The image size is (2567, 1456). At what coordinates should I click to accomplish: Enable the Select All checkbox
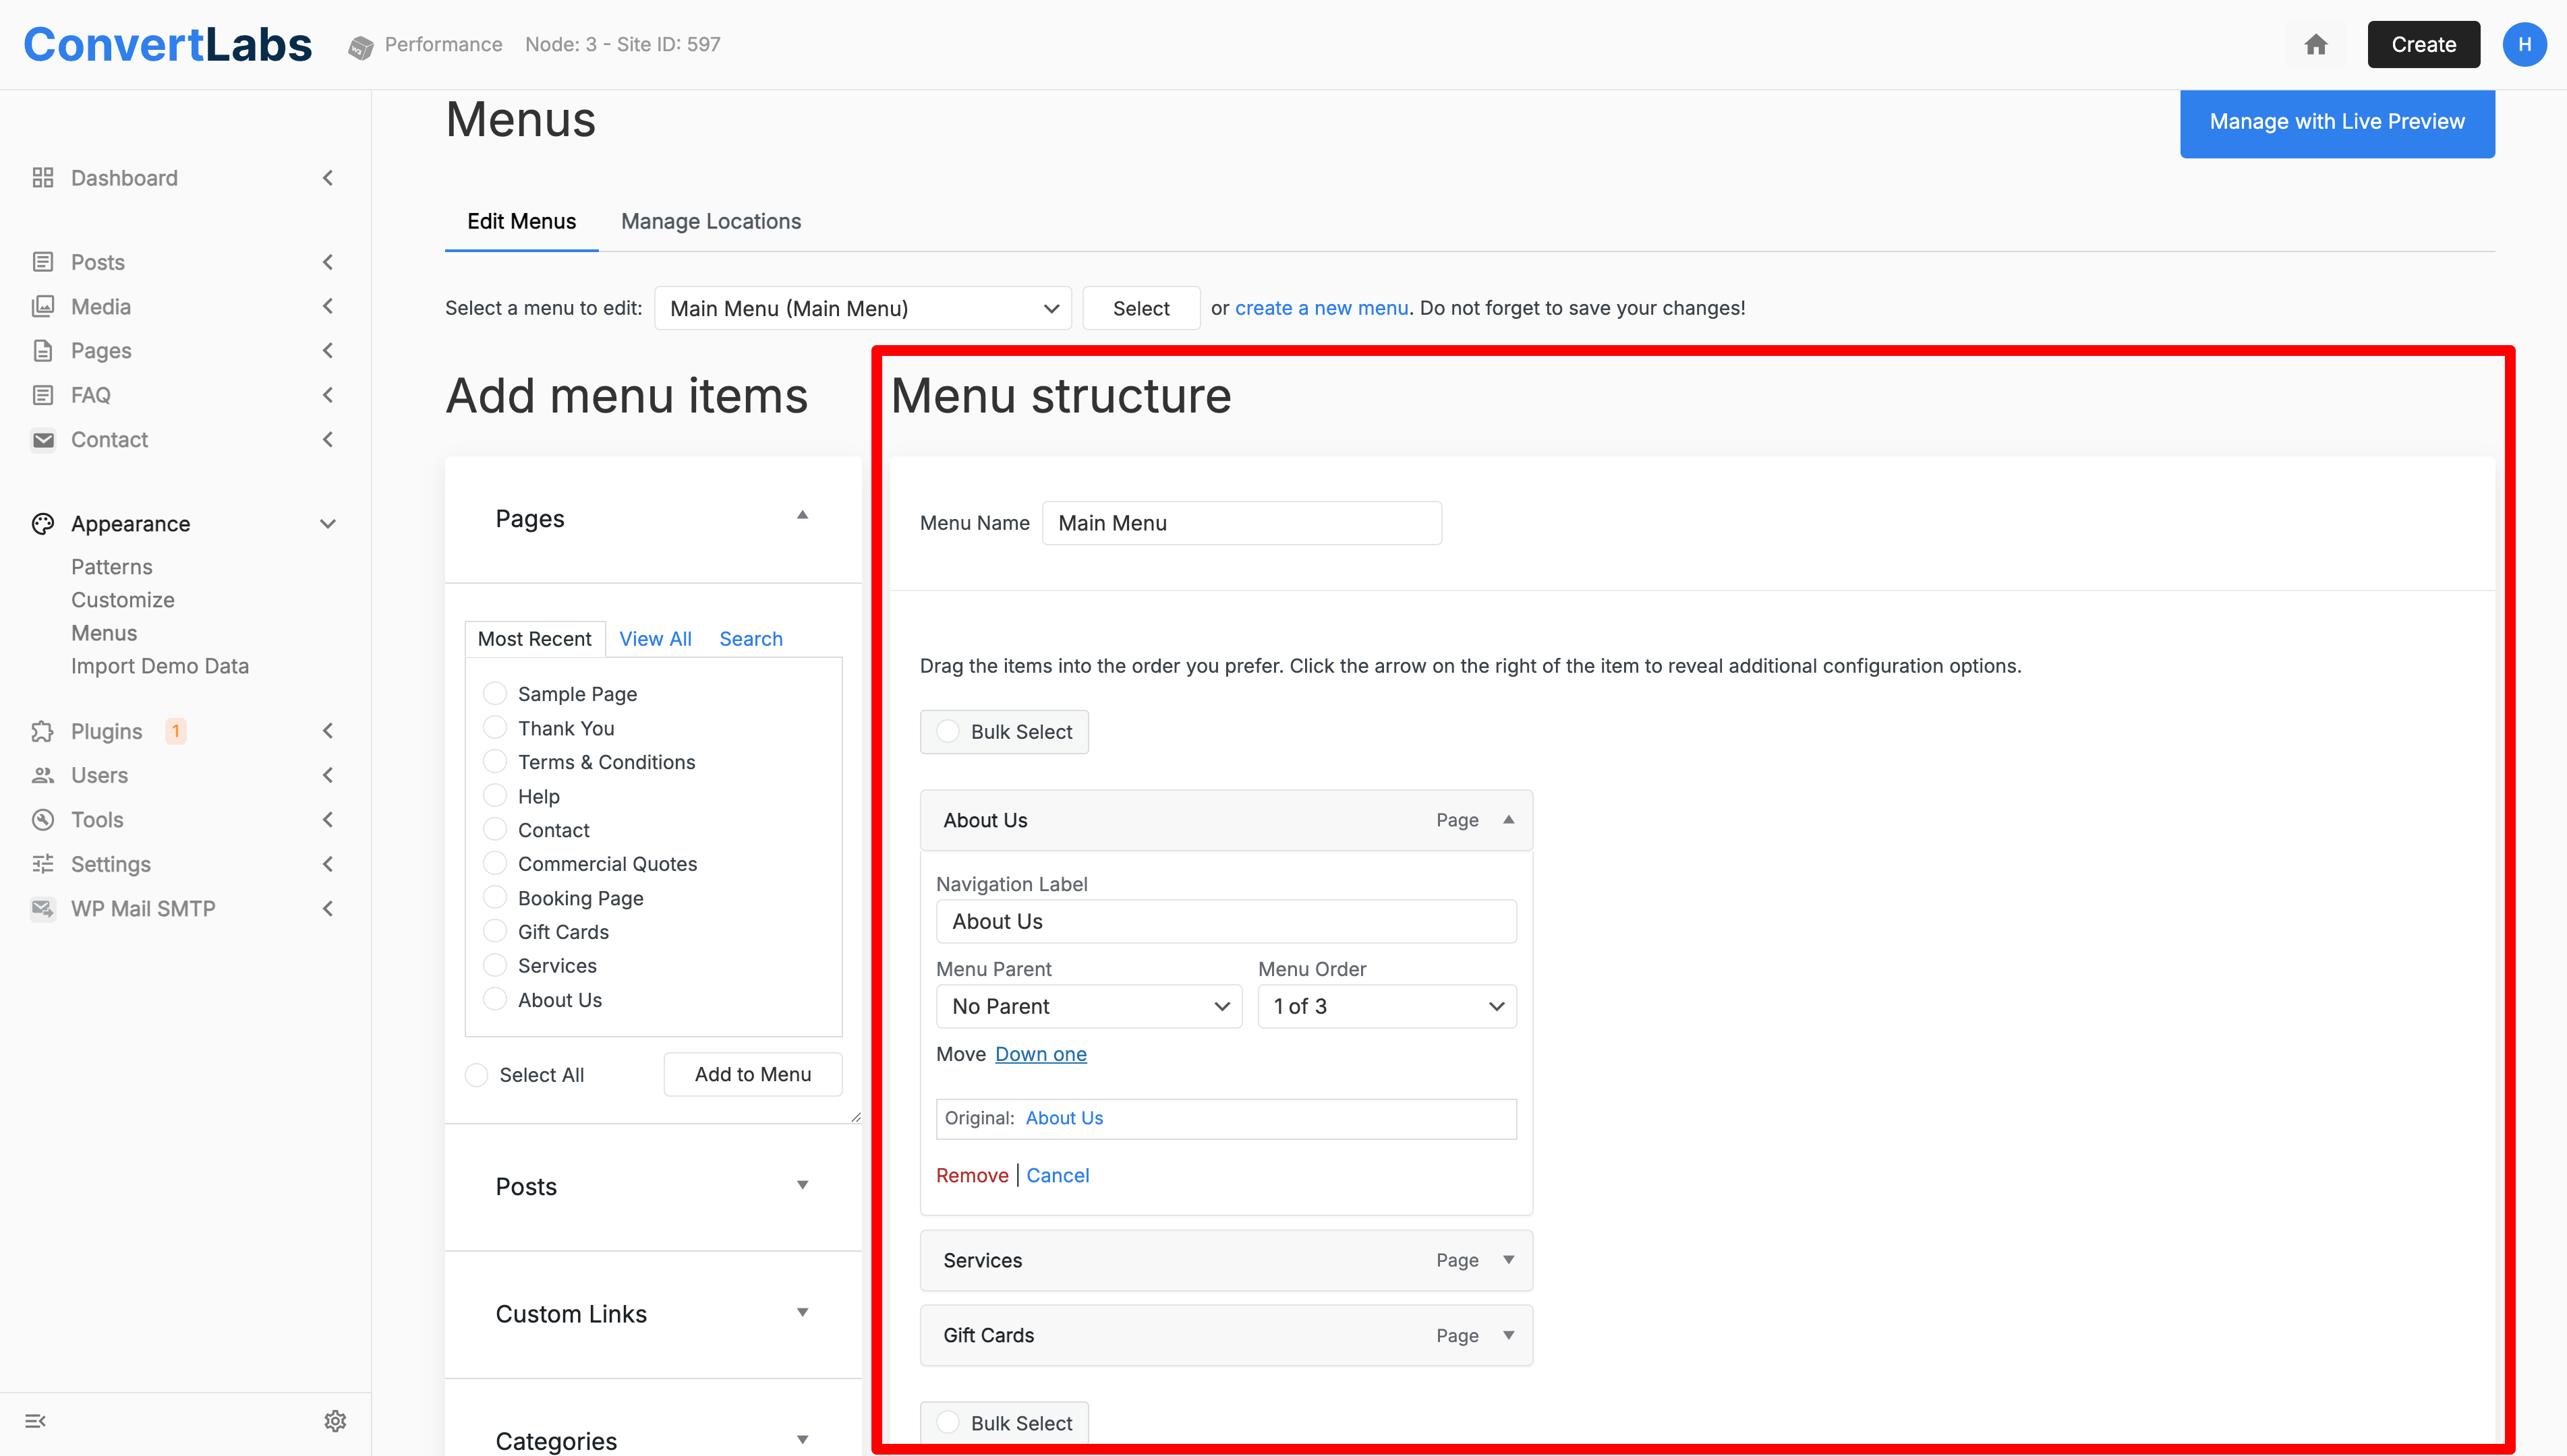click(x=478, y=1075)
